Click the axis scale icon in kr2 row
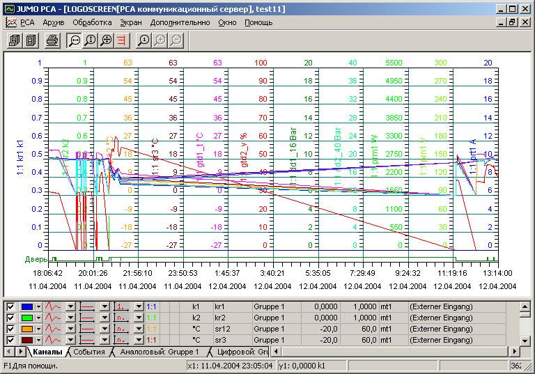This screenshot has width=535, height=374. (121, 318)
